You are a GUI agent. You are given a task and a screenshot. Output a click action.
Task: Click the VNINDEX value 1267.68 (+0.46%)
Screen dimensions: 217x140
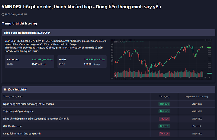click(42, 59)
